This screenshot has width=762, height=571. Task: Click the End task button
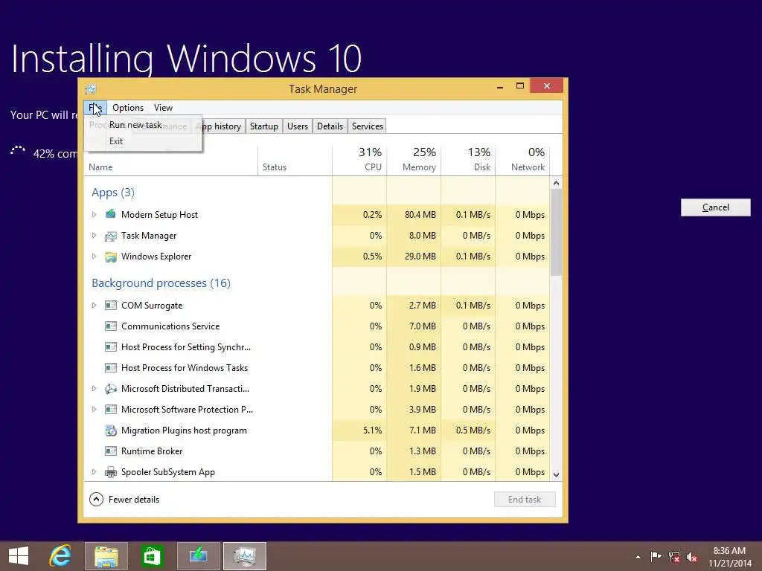point(525,500)
